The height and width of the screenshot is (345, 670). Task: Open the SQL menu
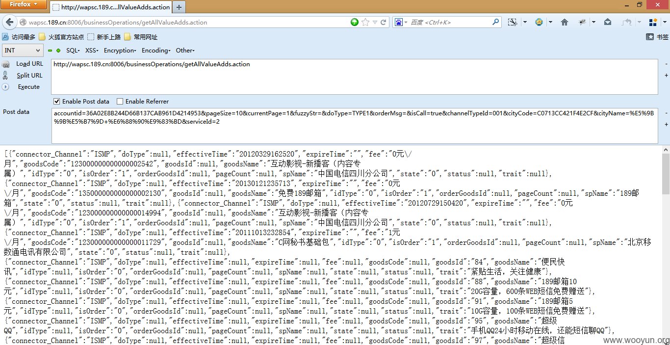point(73,51)
